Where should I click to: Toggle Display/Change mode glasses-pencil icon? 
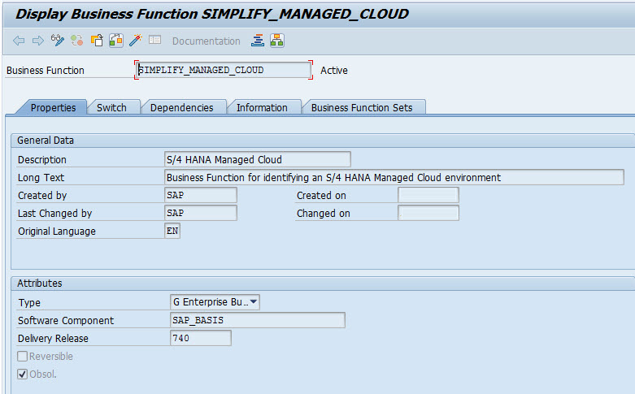[x=58, y=41]
